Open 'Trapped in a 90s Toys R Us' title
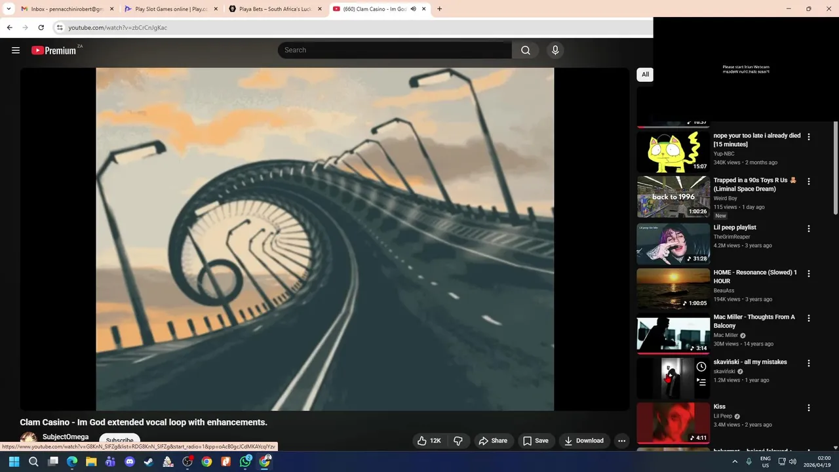The width and height of the screenshot is (839, 472). (x=755, y=184)
